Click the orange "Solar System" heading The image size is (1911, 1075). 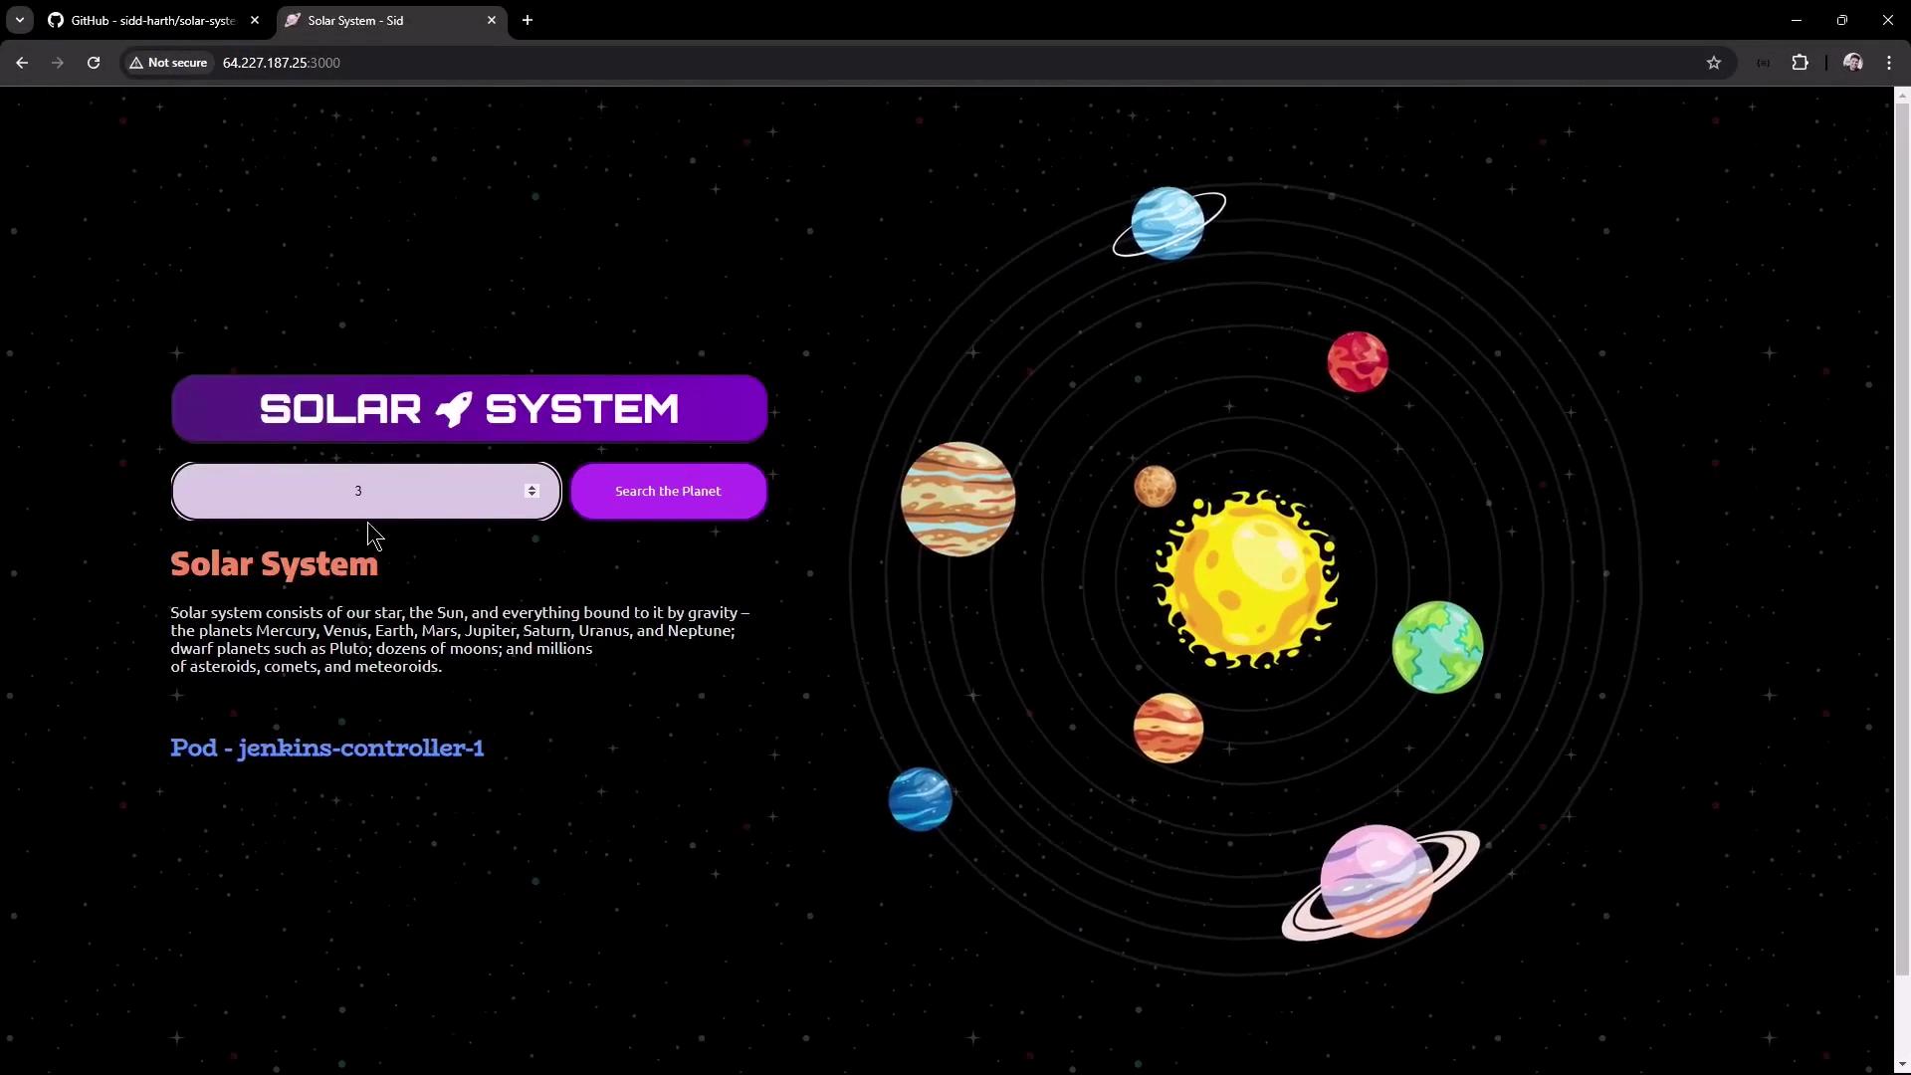[274, 564]
